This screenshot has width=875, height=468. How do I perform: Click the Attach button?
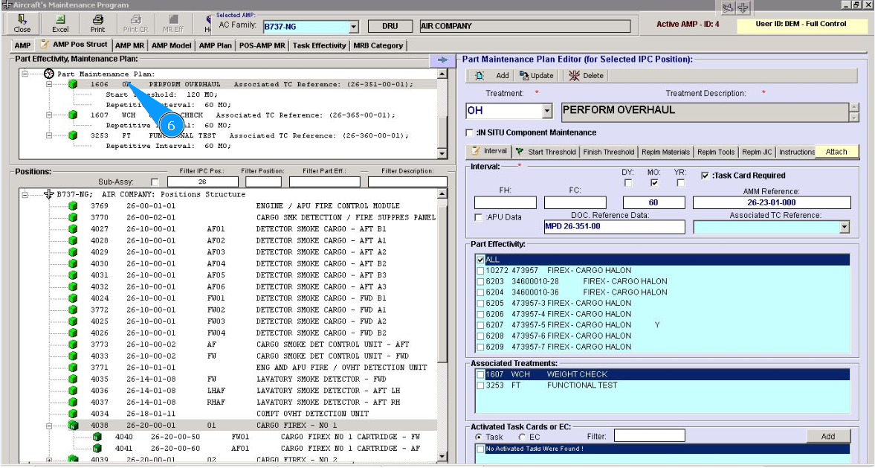click(836, 152)
